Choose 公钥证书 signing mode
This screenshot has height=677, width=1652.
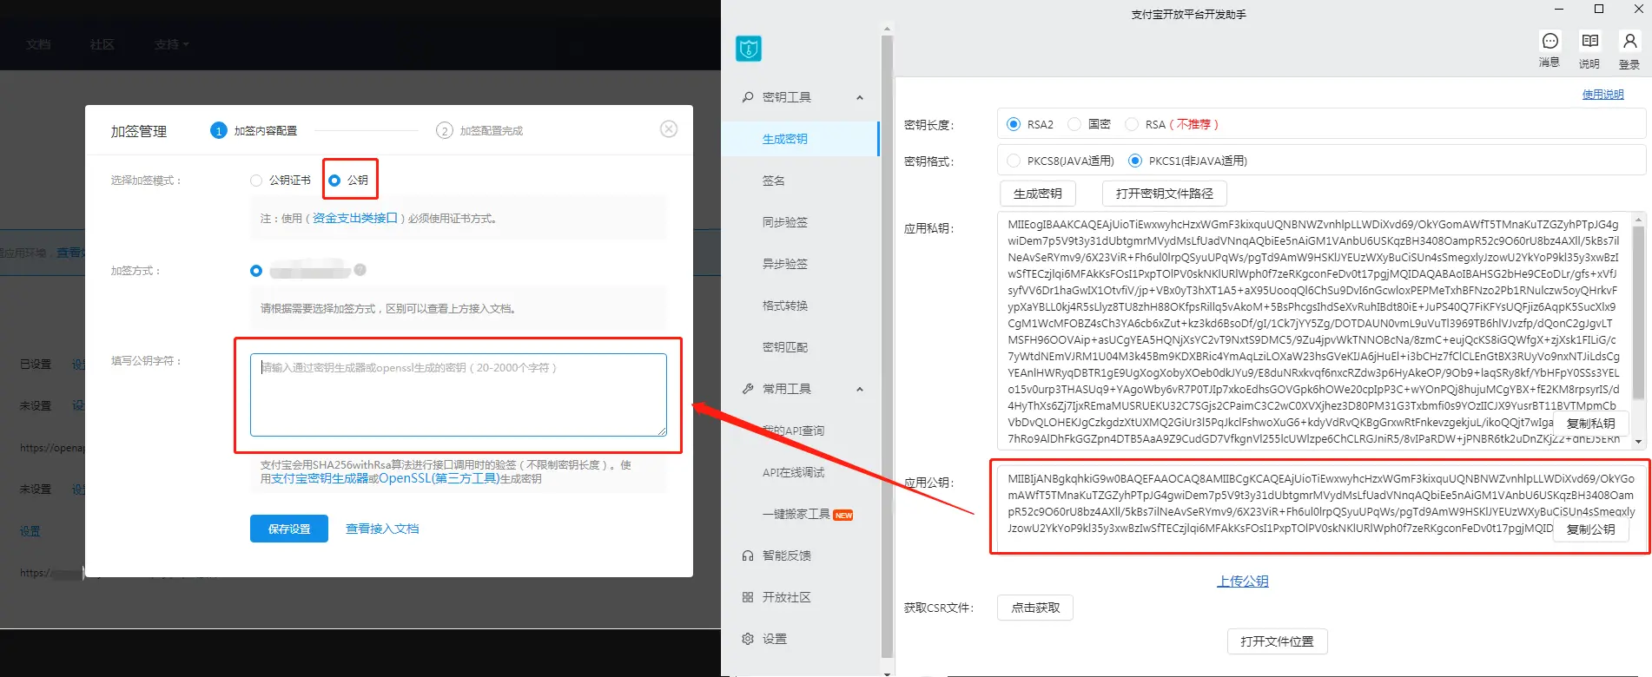(x=256, y=181)
